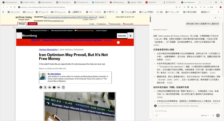Image resolution: width=224 pixels, height=121 pixels.
Task: Open the GPT-5.2 model dropdown
Action: click(205, 116)
